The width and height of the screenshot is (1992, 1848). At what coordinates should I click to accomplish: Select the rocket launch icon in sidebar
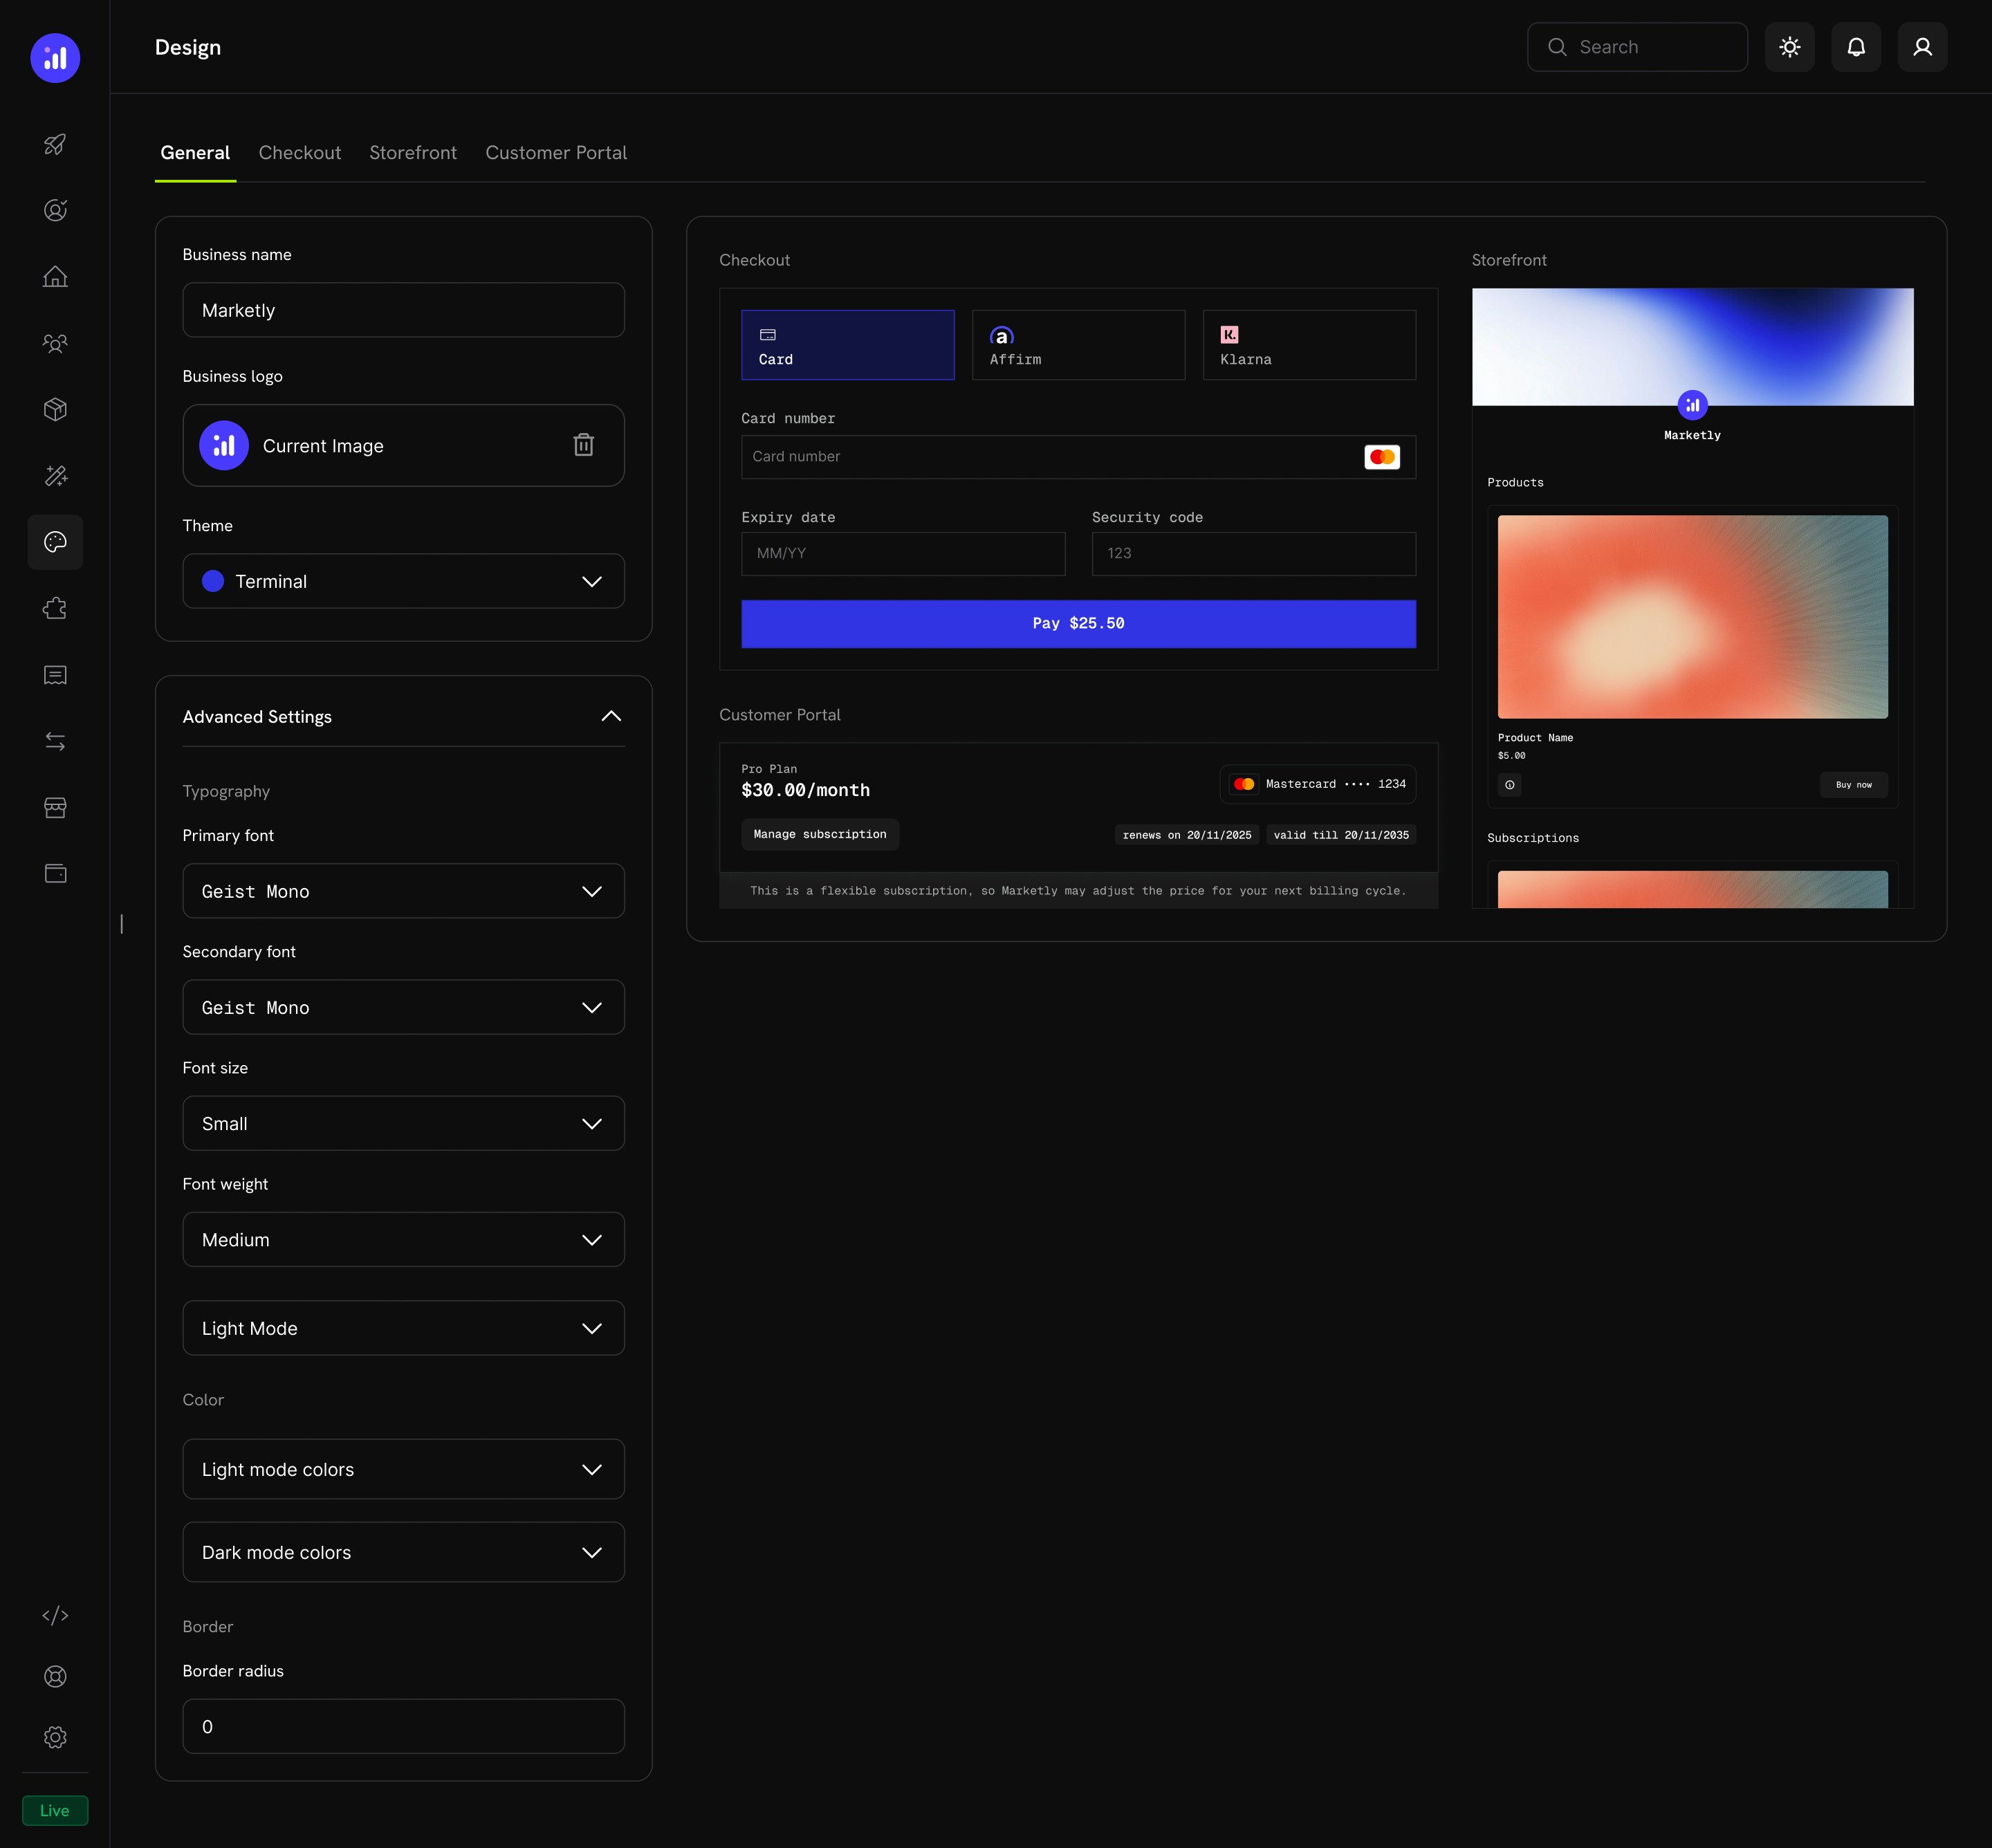point(55,144)
